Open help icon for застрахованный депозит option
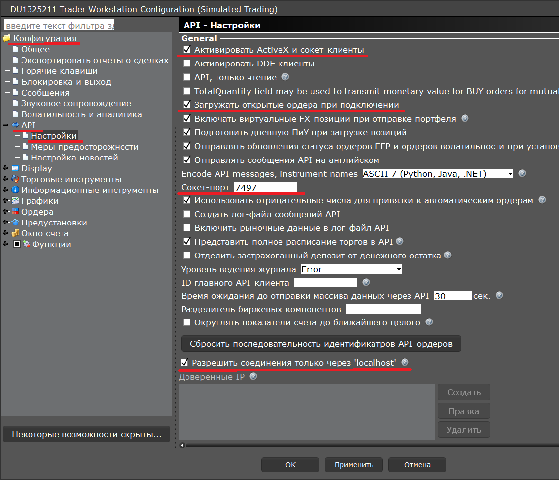Viewport: 559px width, 480px height. (x=448, y=255)
